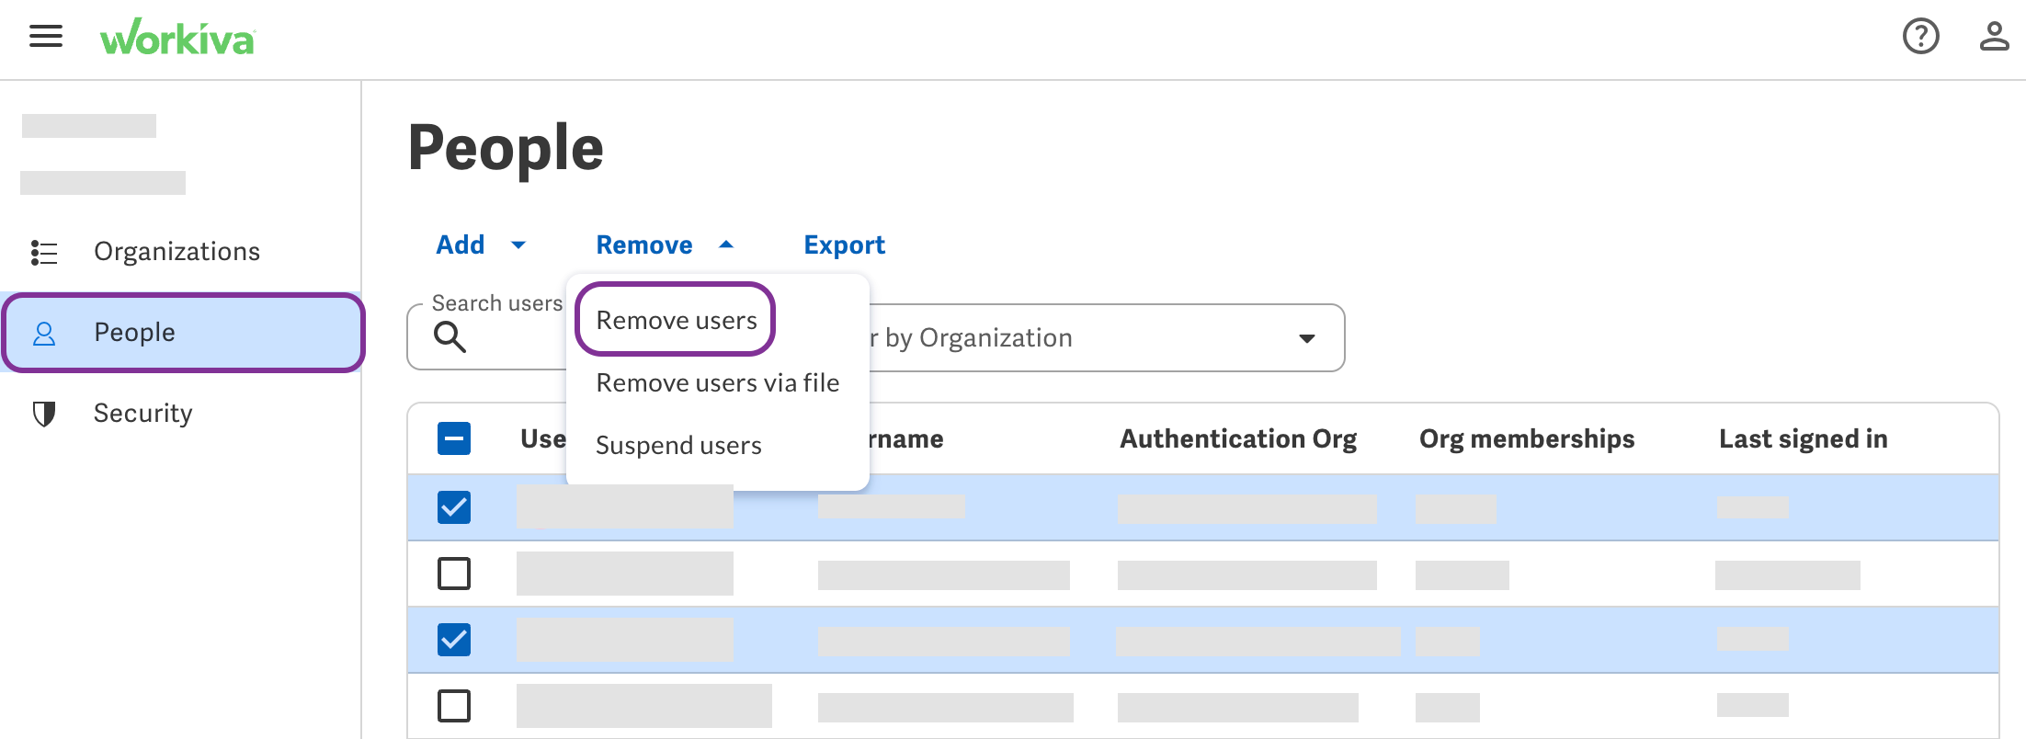Click the Organizations list icon in sidebar
The height and width of the screenshot is (739, 2026).
[x=44, y=252]
